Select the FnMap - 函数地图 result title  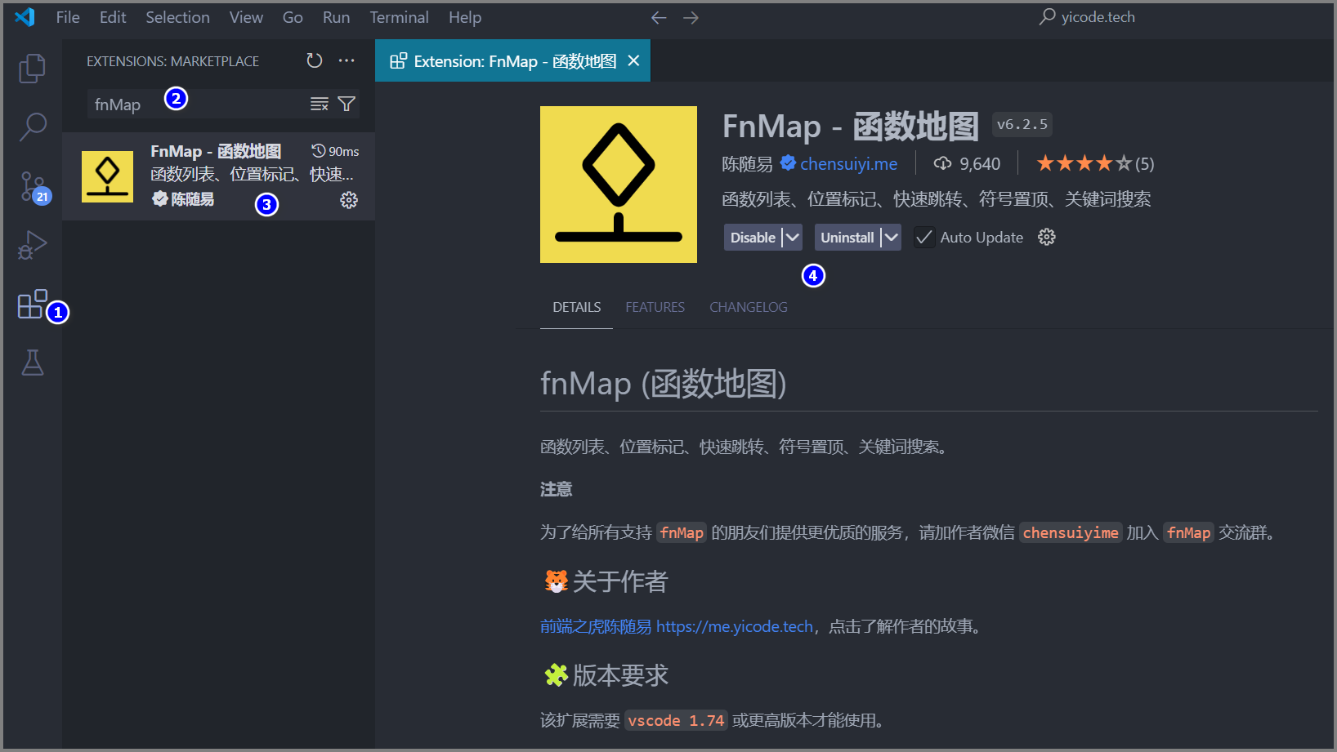pyautogui.click(x=216, y=151)
